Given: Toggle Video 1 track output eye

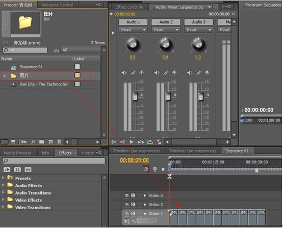Looking at the screenshot, I should tap(127, 214).
